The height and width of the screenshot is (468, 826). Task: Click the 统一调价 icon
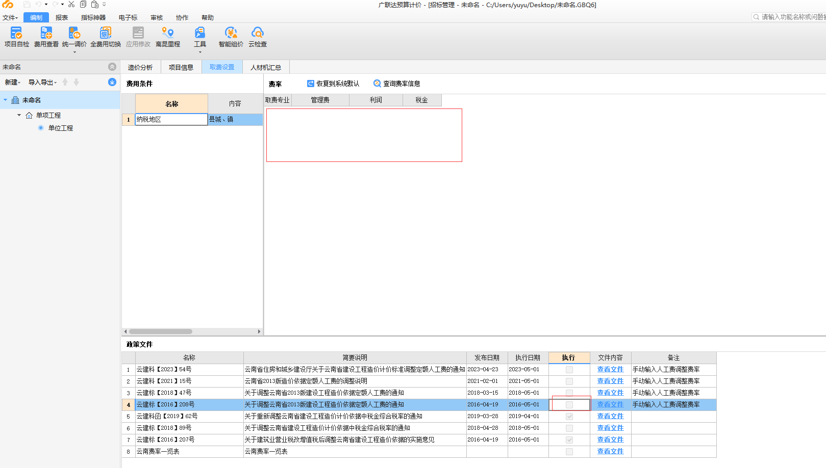coord(74,33)
